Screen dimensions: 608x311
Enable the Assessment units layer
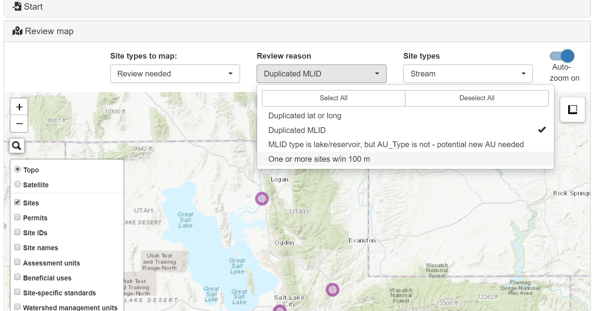pos(17,262)
